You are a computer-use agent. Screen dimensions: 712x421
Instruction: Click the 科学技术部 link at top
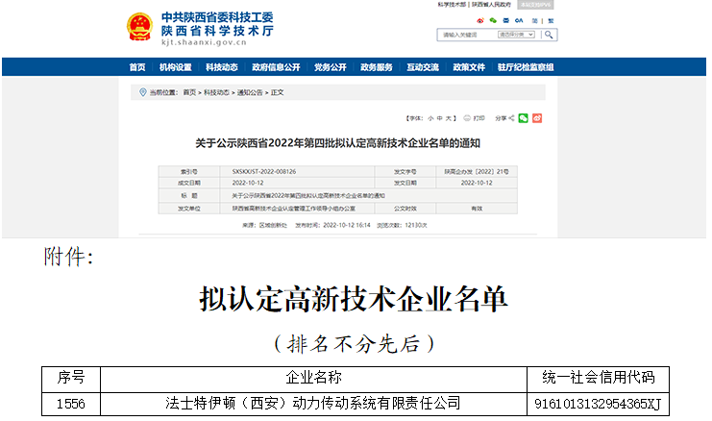coord(452,5)
